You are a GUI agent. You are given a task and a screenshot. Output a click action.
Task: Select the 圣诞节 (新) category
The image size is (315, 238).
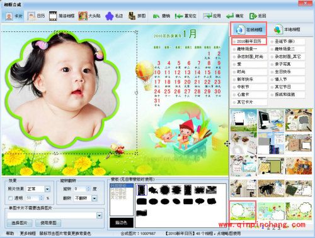coord(287,41)
